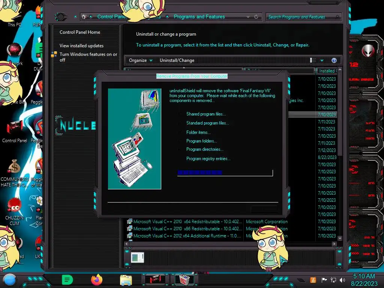Select Control Panel breadcrumb
This screenshot has height=288, width=384.
(x=111, y=16)
